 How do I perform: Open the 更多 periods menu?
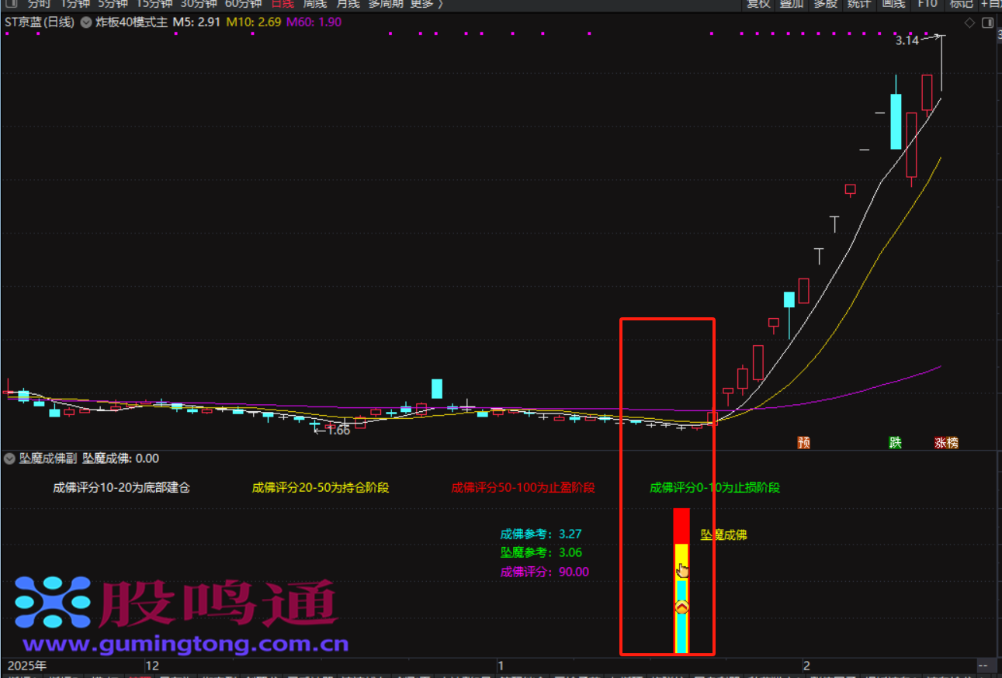pyautogui.click(x=426, y=4)
